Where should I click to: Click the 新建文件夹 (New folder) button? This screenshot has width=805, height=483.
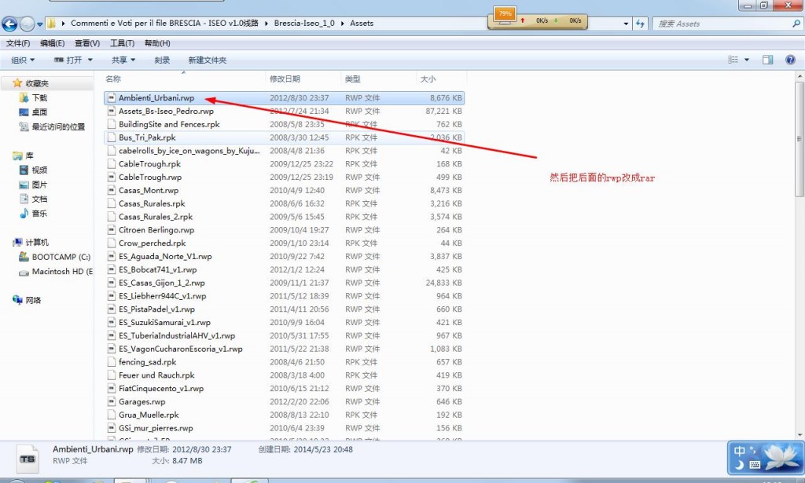[x=207, y=60]
